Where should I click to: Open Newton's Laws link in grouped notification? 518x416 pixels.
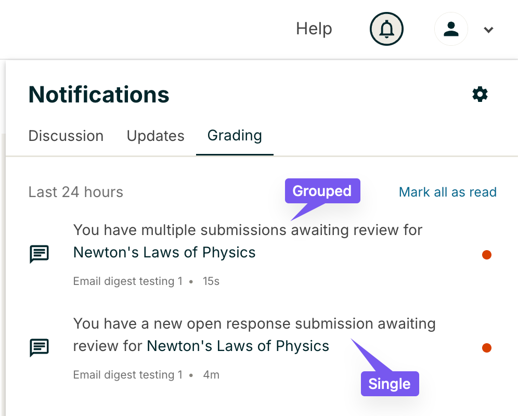point(164,253)
